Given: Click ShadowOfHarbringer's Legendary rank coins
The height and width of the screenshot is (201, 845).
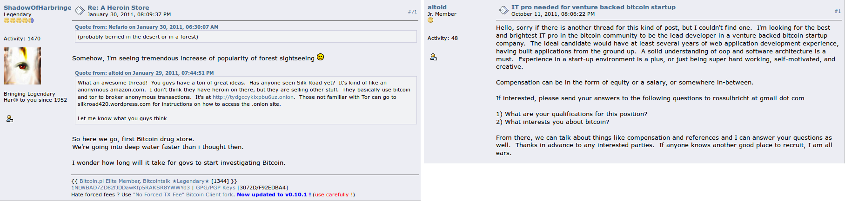Looking at the screenshot, I should pos(19,20).
